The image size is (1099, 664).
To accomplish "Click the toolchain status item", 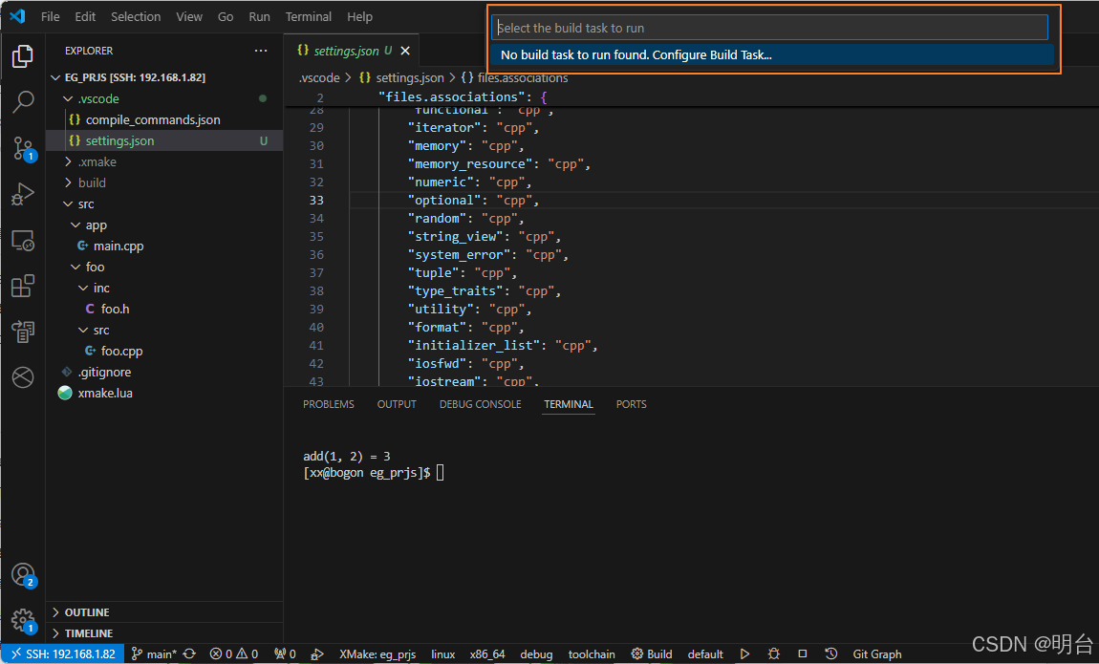I will tap(592, 654).
